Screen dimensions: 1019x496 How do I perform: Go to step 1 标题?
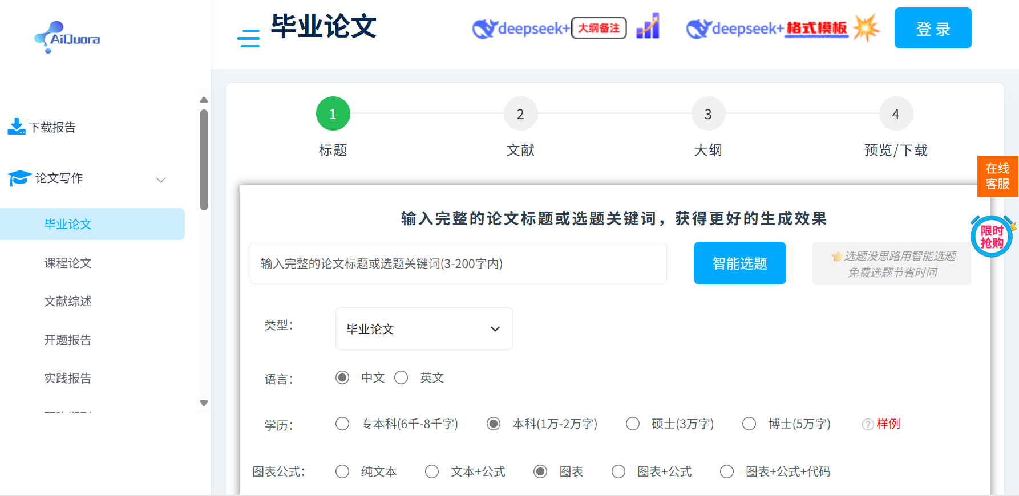[x=333, y=114]
